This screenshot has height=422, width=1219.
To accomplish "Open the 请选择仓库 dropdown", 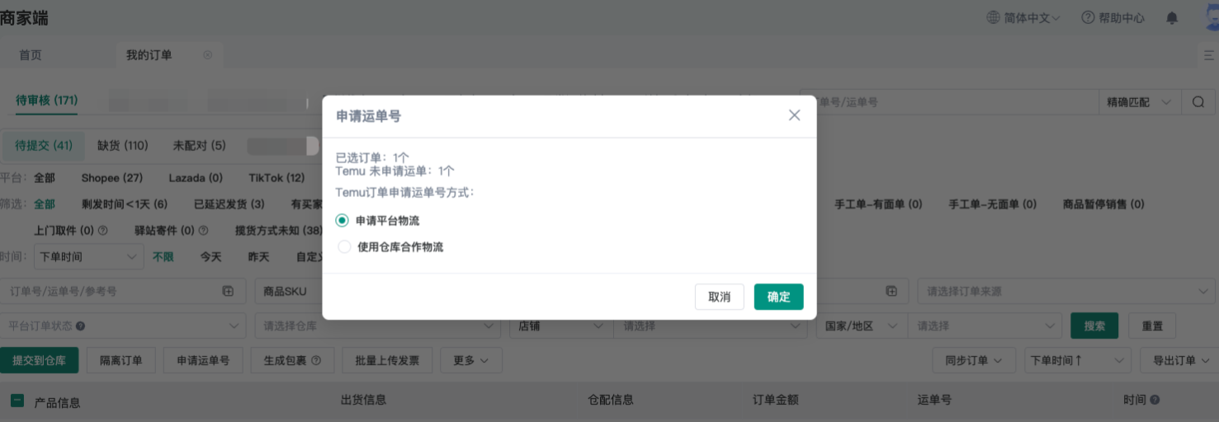I will [377, 326].
